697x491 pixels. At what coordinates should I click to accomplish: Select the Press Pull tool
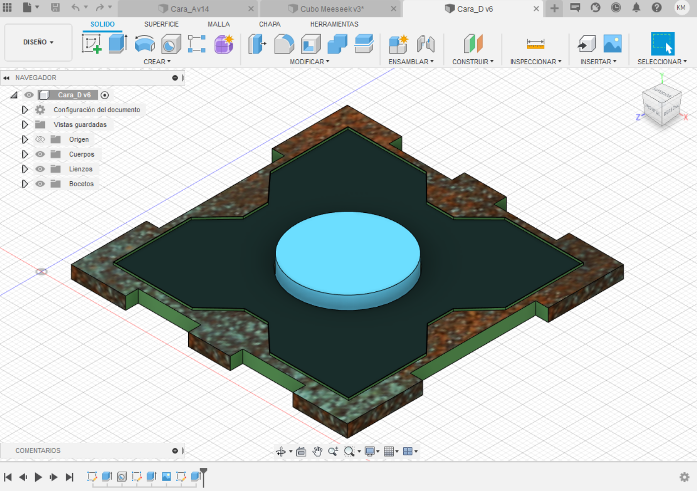click(257, 44)
